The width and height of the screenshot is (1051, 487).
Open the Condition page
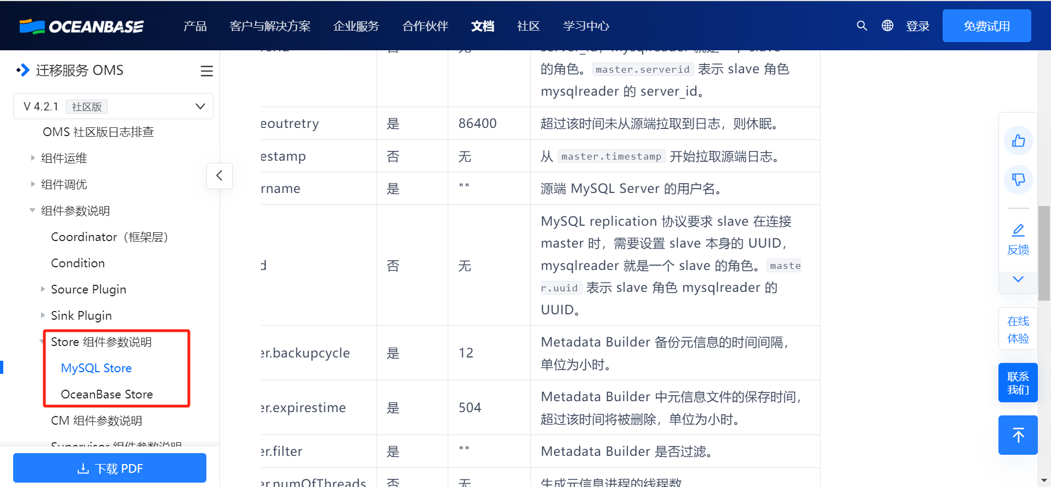tap(78, 263)
